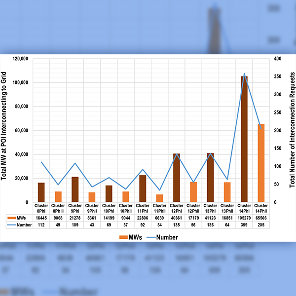Image resolution: width=296 pixels, height=296 pixels.
Task: Select the table cell showing 105279
Action: click(x=244, y=217)
